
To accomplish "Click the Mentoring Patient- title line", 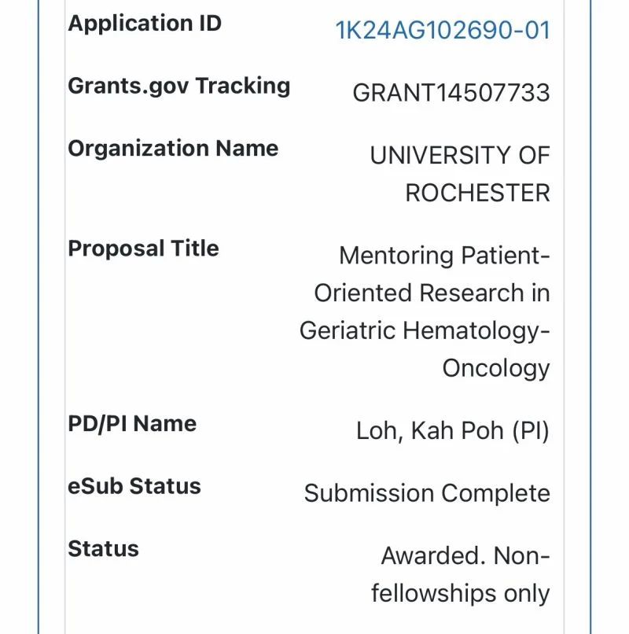I will (444, 256).
